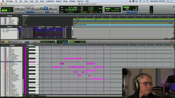175x98 pixels.
Task: Open the Setup menu
Action: [x=65, y=1]
